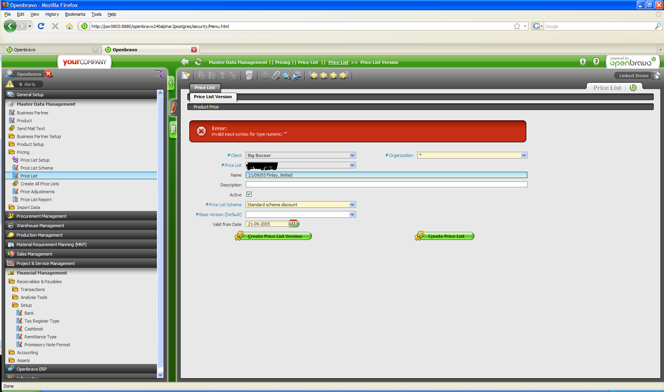Image resolution: width=664 pixels, height=392 pixels.
Task: Close the red error message icon
Action: [x=201, y=131]
